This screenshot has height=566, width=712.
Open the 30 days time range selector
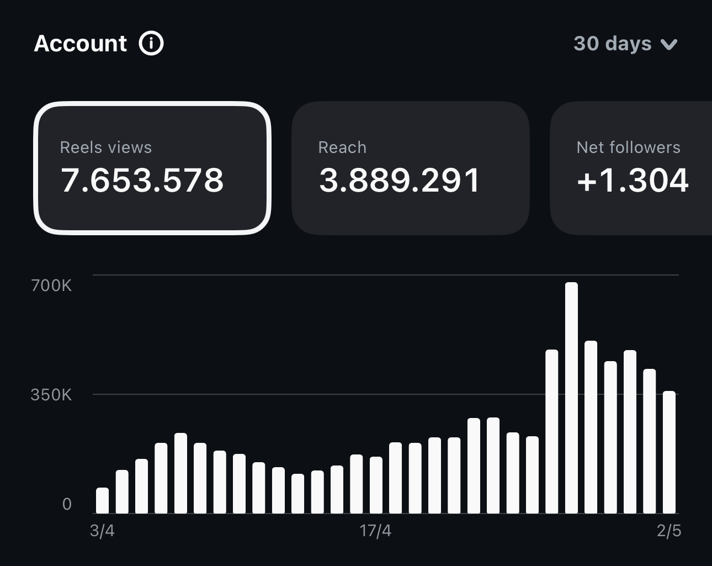coord(613,44)
